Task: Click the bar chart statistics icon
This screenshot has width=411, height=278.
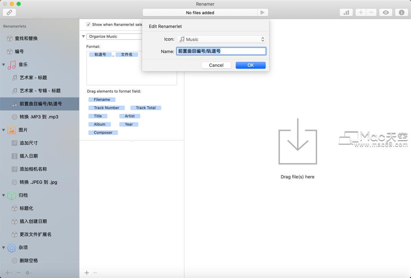Action: (346, 12)
